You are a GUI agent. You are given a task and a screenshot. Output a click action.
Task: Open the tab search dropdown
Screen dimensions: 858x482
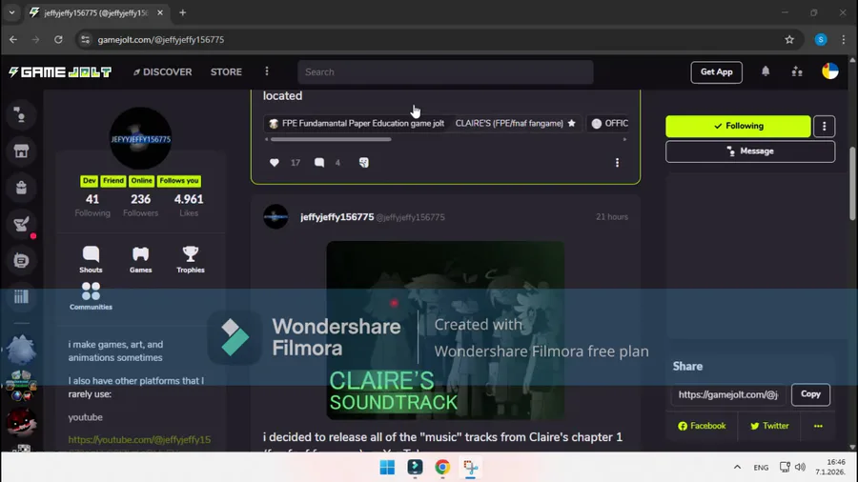(11, 12)
